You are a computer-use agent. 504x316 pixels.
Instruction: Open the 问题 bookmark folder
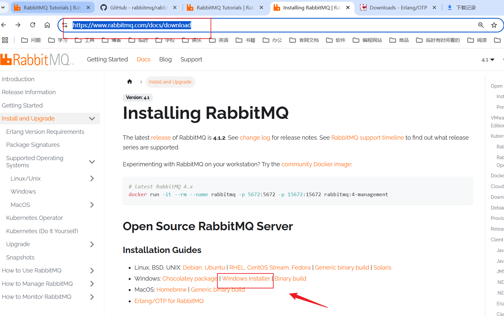tap(31, 40)
